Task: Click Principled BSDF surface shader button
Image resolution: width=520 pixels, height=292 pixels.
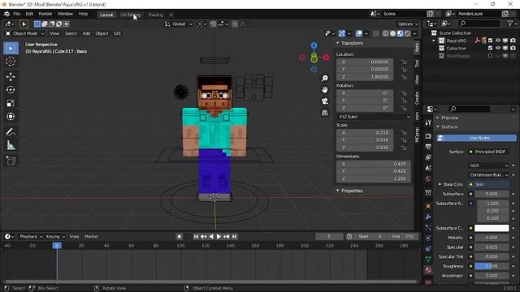Action: click(487, 152)
